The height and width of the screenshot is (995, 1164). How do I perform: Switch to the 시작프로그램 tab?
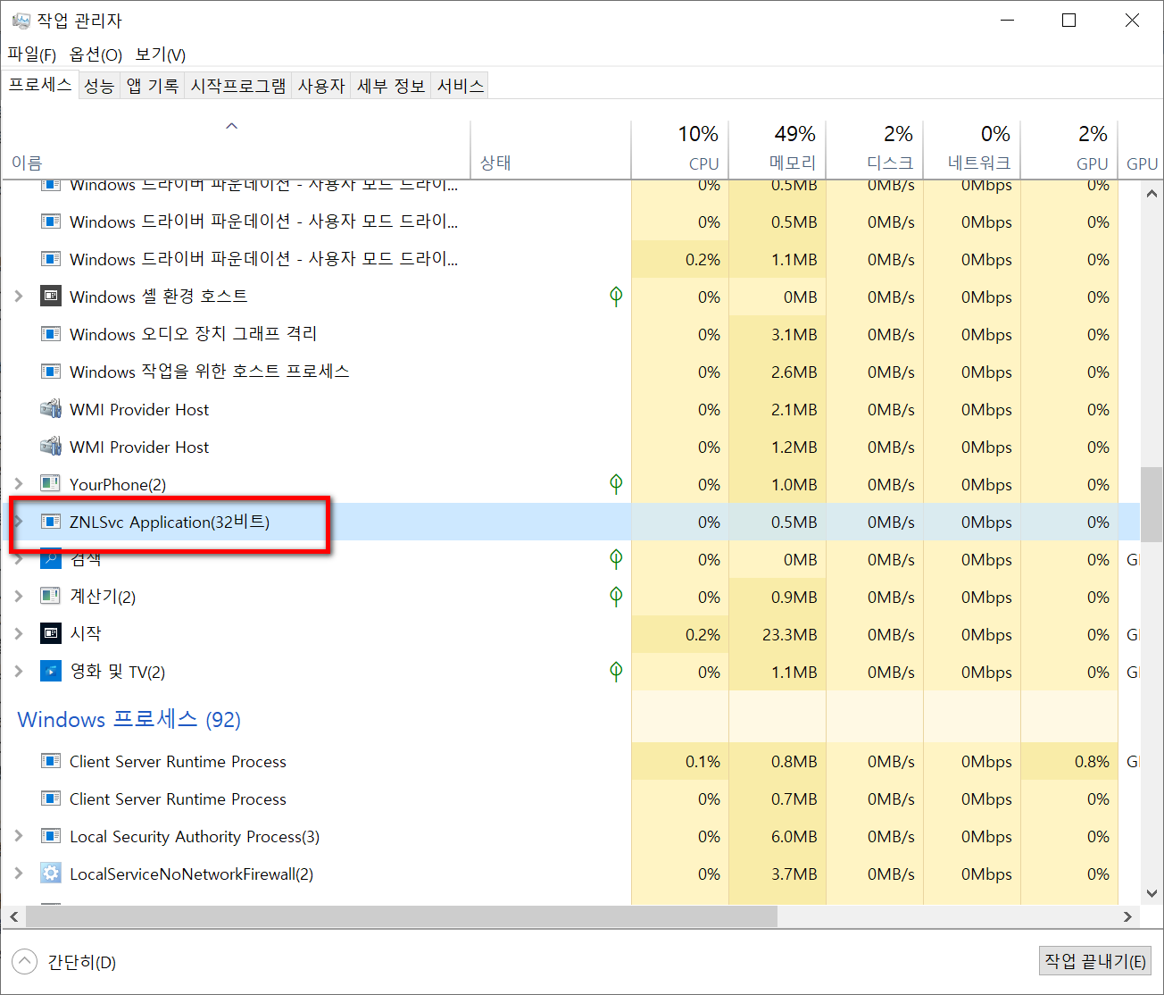pyautogui.click(x=238, y=86)
